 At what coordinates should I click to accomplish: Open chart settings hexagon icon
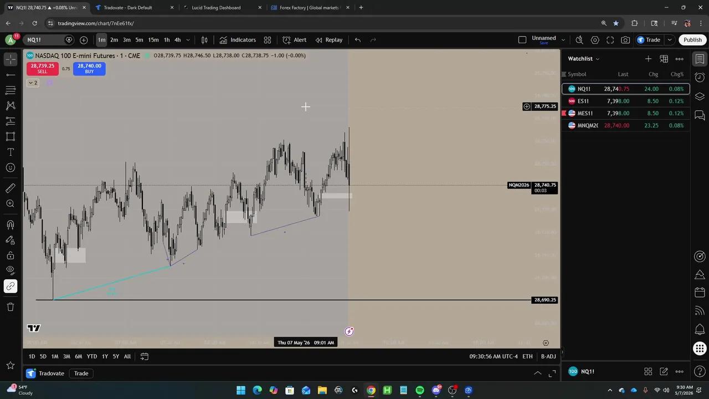pos(595,40)
